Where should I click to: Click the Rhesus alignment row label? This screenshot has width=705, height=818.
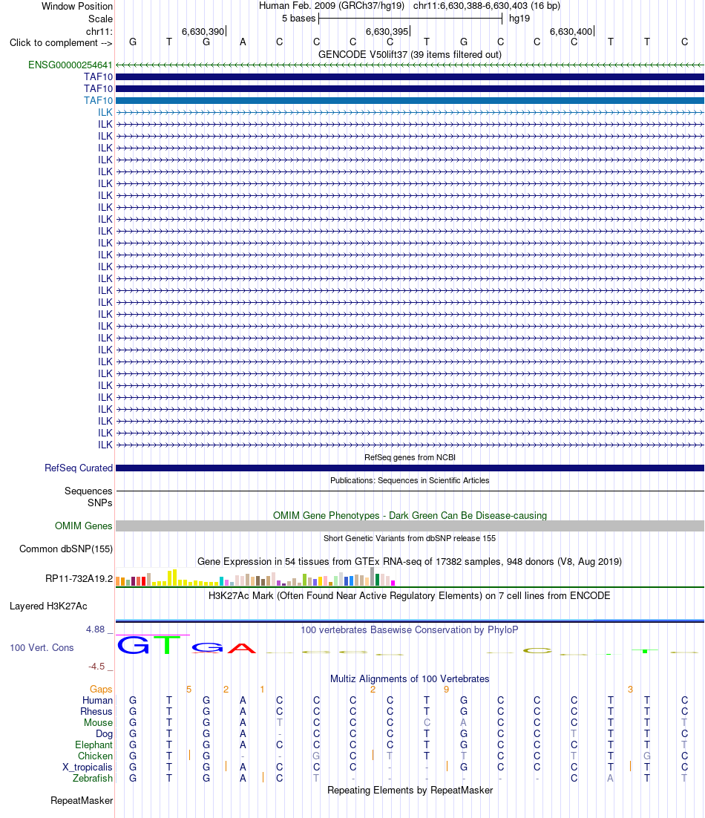96,712
